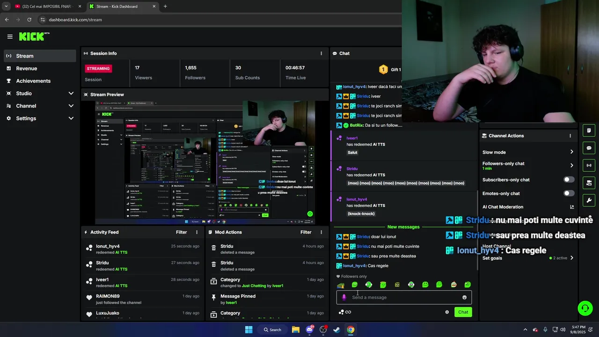Click the channel points icon below message box
Screen dimensions: 599x337
coord(342,312)
